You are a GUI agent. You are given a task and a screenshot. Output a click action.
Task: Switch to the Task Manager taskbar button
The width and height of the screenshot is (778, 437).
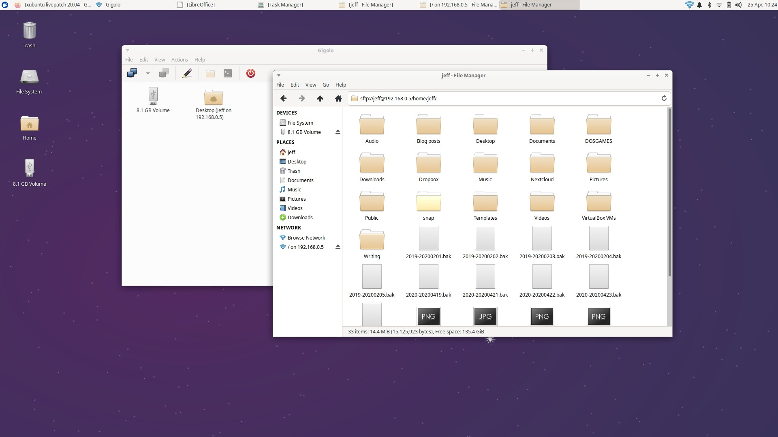285,5
